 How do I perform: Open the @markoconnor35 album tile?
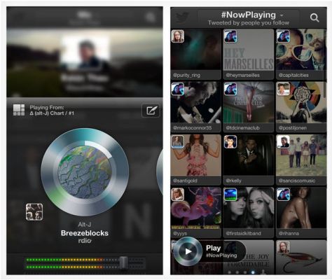195,106
